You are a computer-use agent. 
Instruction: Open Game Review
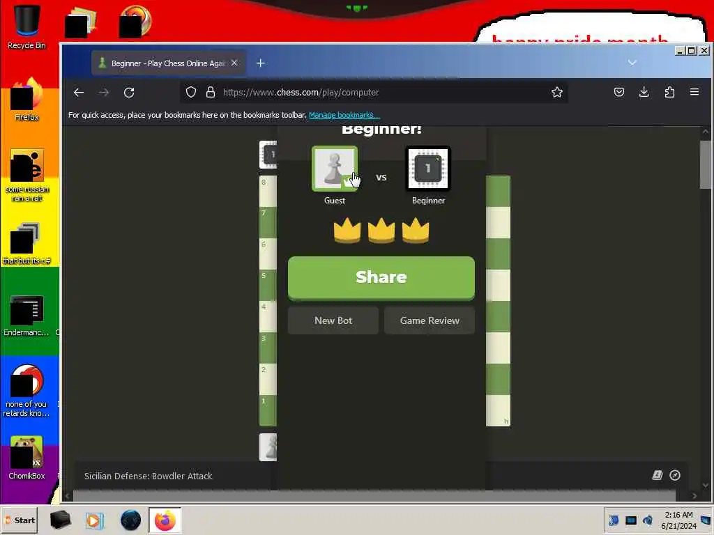point(430,320)
